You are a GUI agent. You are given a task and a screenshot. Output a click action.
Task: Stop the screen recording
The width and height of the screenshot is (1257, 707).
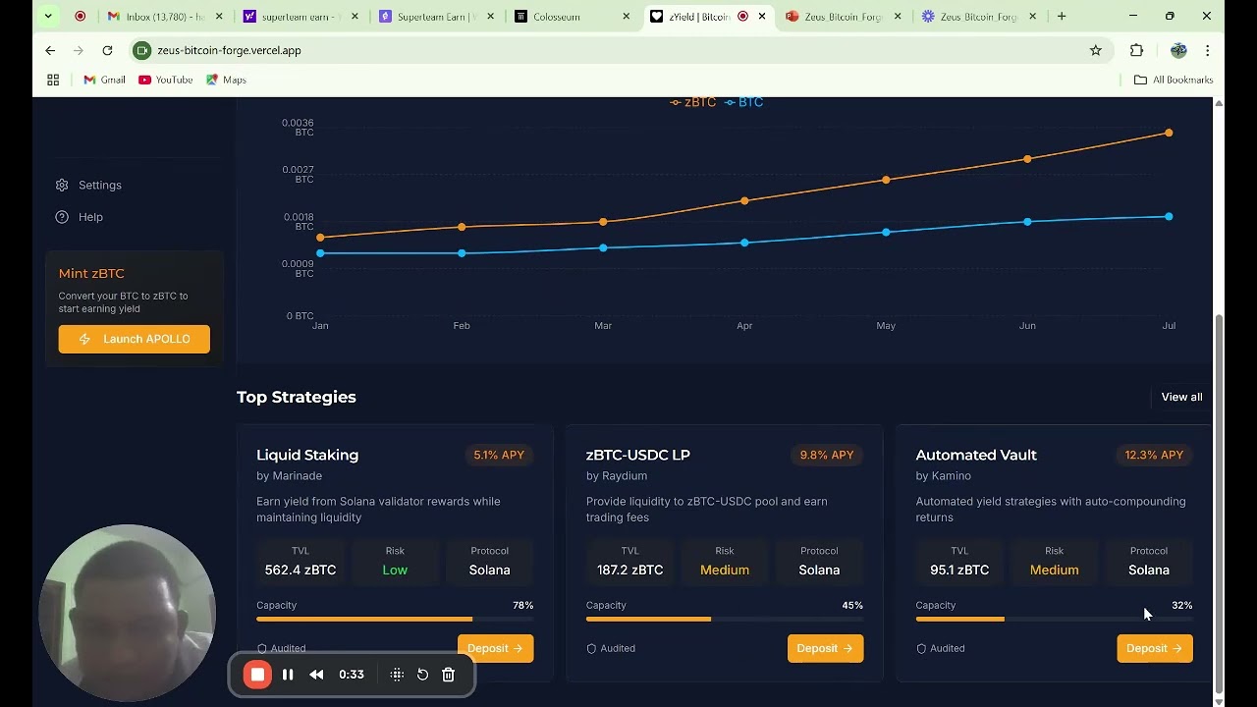[257, 675]
